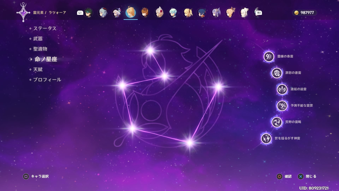This screenshot has width=339, height=191.
Task: Select Noelle's avatar with red rose
Action: (x=159, y=12)
